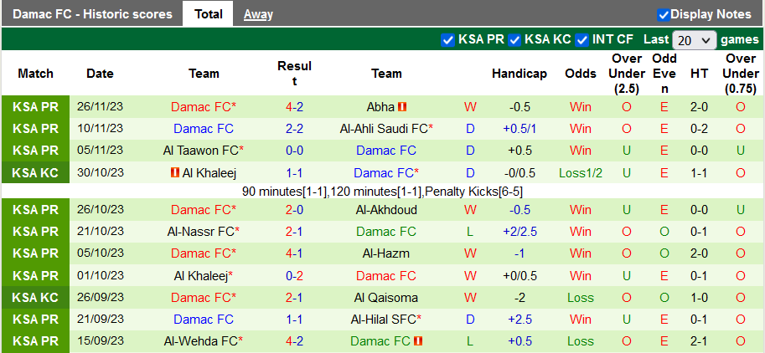Click the Al-Akhdoud team name
This screenshot has width=765, height=353.
[385, 210]
